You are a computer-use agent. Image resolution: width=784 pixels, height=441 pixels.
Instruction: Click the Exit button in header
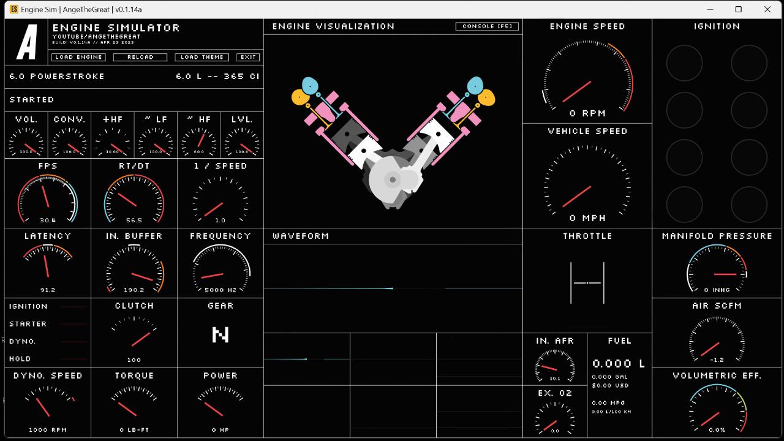pos(248,57)
